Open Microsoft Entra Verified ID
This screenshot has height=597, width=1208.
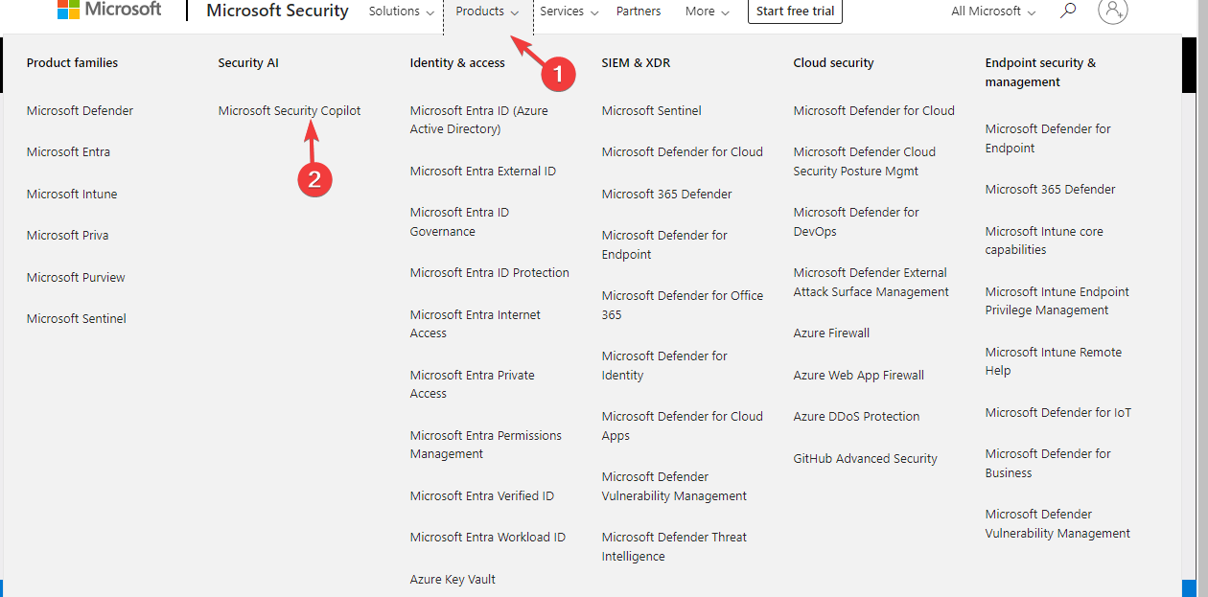482,496
